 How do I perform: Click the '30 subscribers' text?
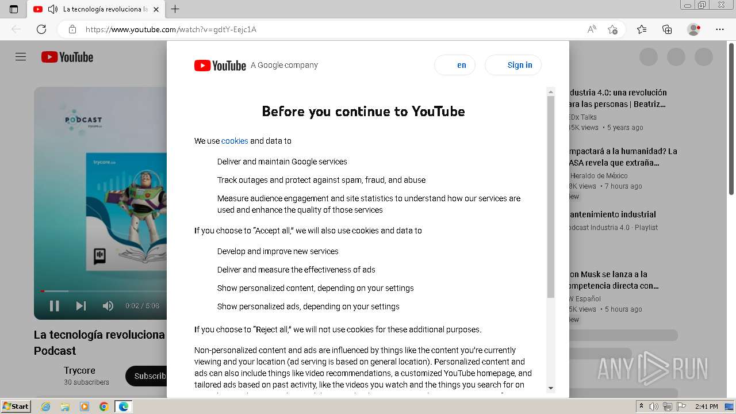coord(87,382)
